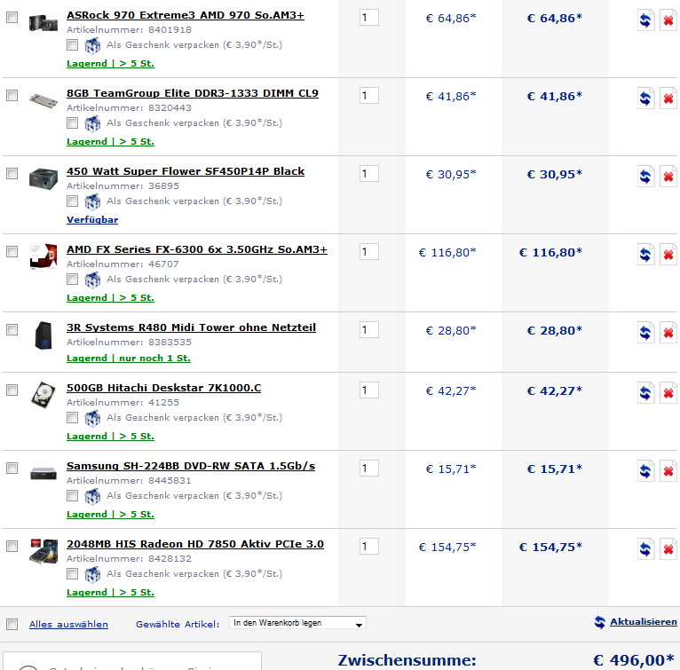The image size is (680, 670).
Task: Select the ASRock 970 Extreme3 row checkbox
Action: pos(12,18)
